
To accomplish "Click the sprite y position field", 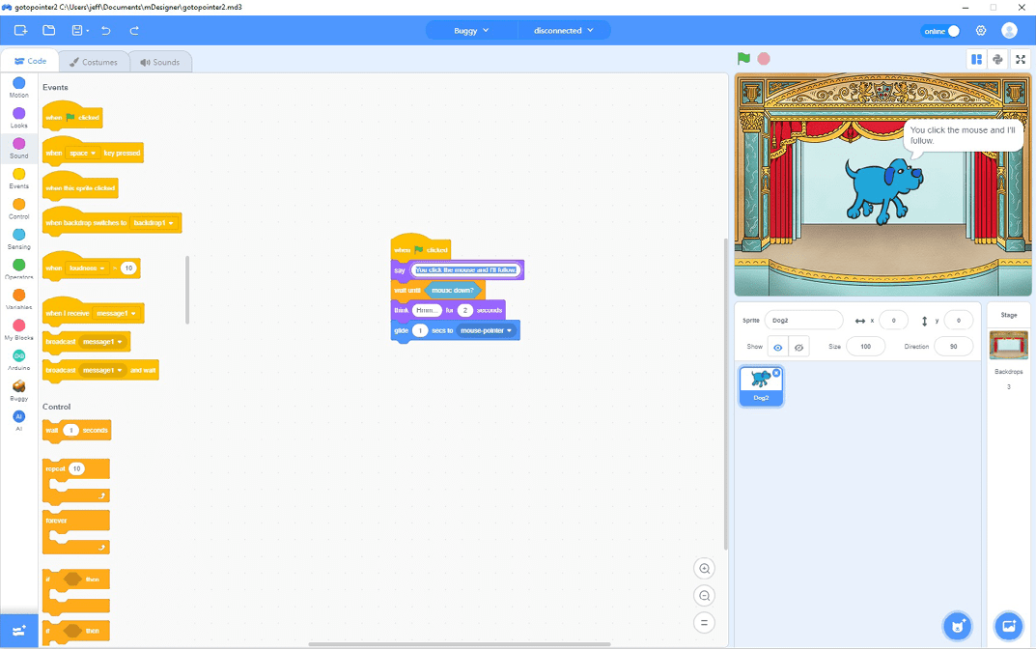I will [x=958, y=320].
